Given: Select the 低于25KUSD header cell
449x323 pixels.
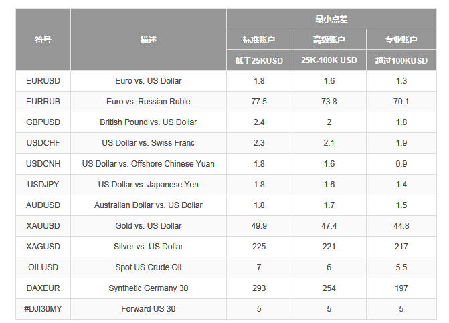Looking at the screenshot, I should (x=259, y=60).
